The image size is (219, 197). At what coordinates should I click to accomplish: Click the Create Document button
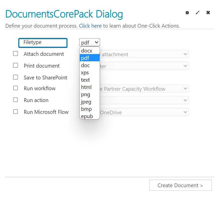(x=180, y=185)
